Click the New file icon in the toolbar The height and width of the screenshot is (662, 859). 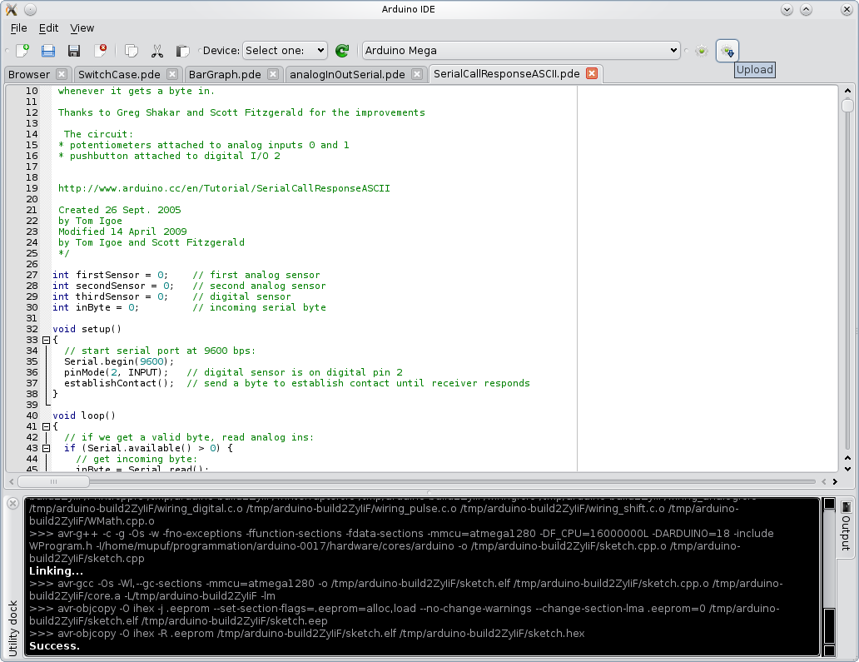22,51
